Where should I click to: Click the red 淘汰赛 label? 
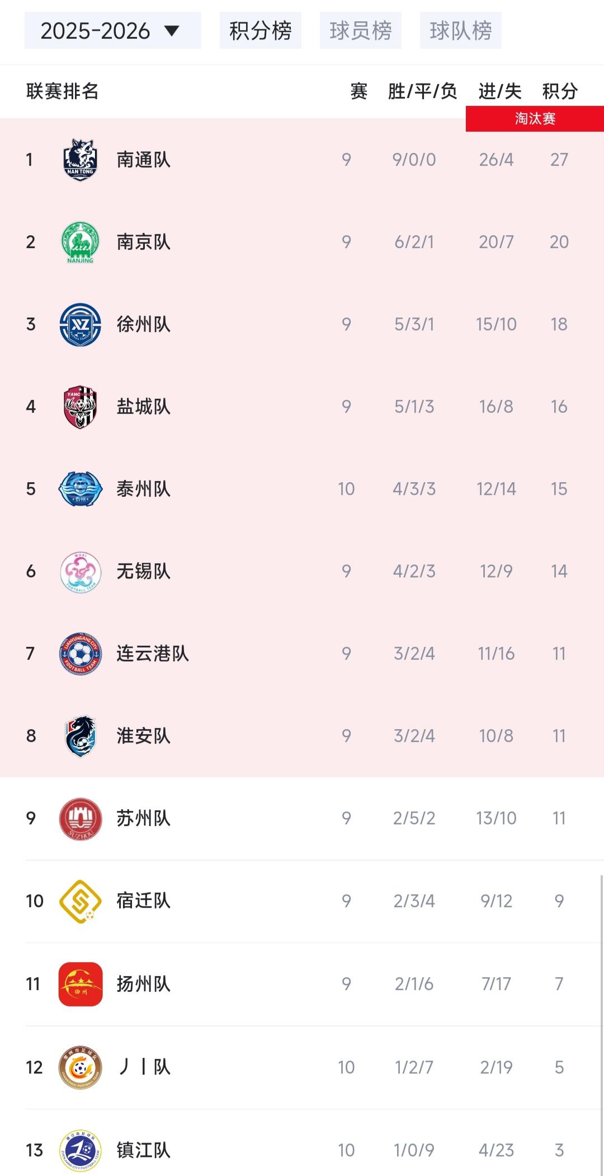[x=535, y=119]
